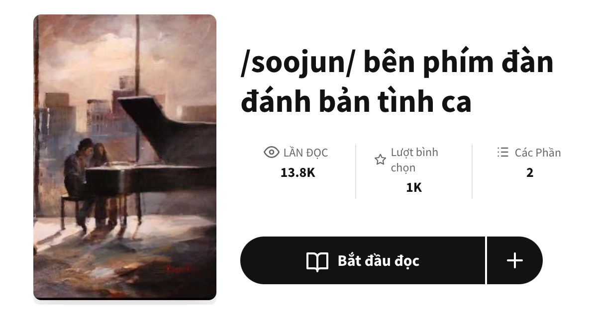Click the two figures seated at piano
Screen dimensions: 592x320
(86, 166)
